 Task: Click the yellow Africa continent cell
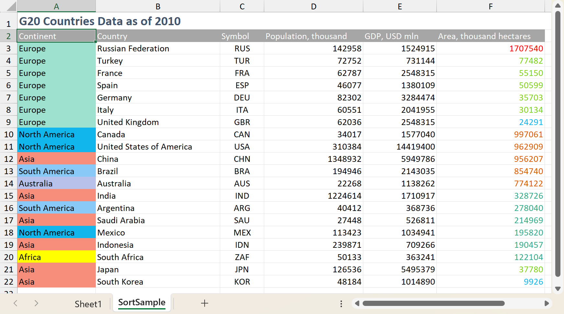(56, 257)
